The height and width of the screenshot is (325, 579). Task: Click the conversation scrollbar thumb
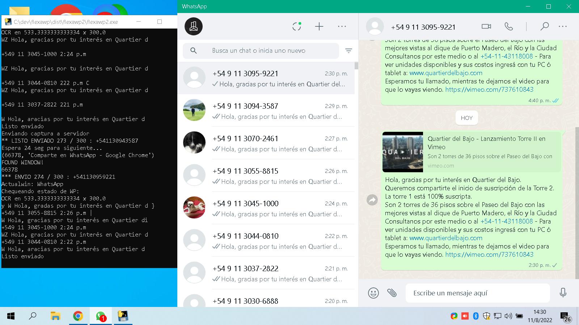click(577, 202)
